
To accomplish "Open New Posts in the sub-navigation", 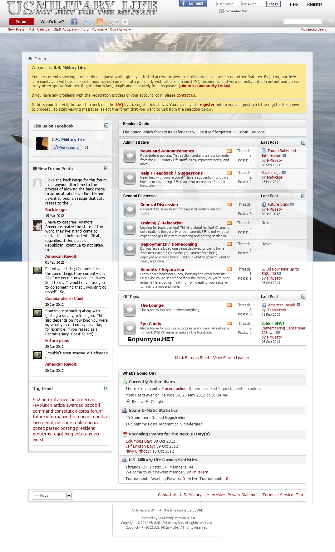I will click(x=16, y=29).
